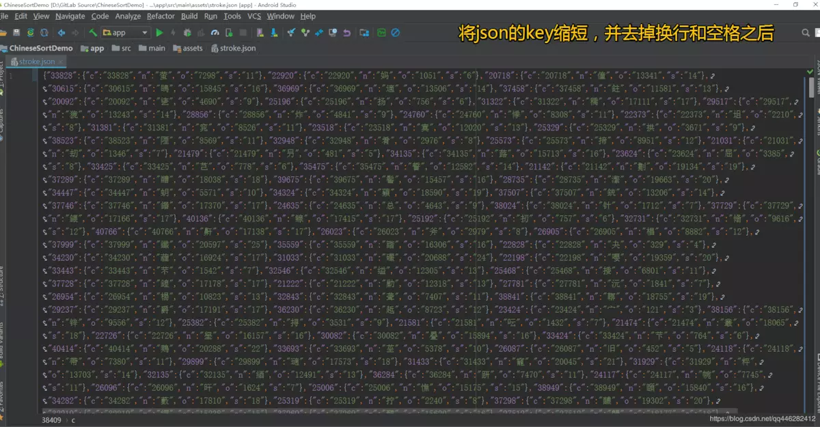The height and width of the screenshot is (427, 820).
Task: Open the Project Structure icon
Action: 364,32
